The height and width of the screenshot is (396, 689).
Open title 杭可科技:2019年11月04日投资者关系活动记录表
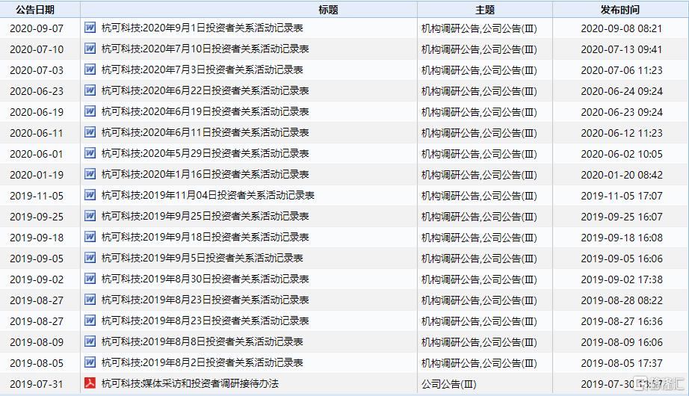click(x=208, y=196)
